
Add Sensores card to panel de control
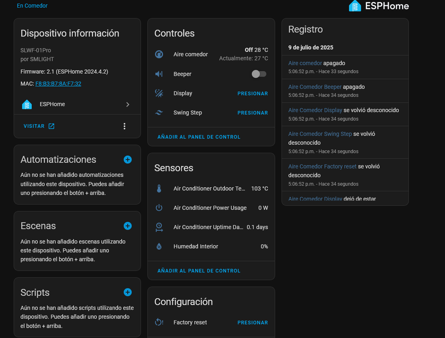[199, 271]
